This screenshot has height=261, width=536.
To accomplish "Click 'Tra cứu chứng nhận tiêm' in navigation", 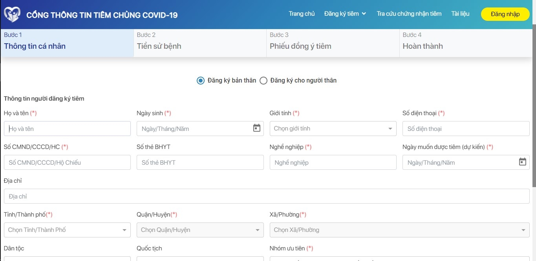I will [x=409, y=13].
